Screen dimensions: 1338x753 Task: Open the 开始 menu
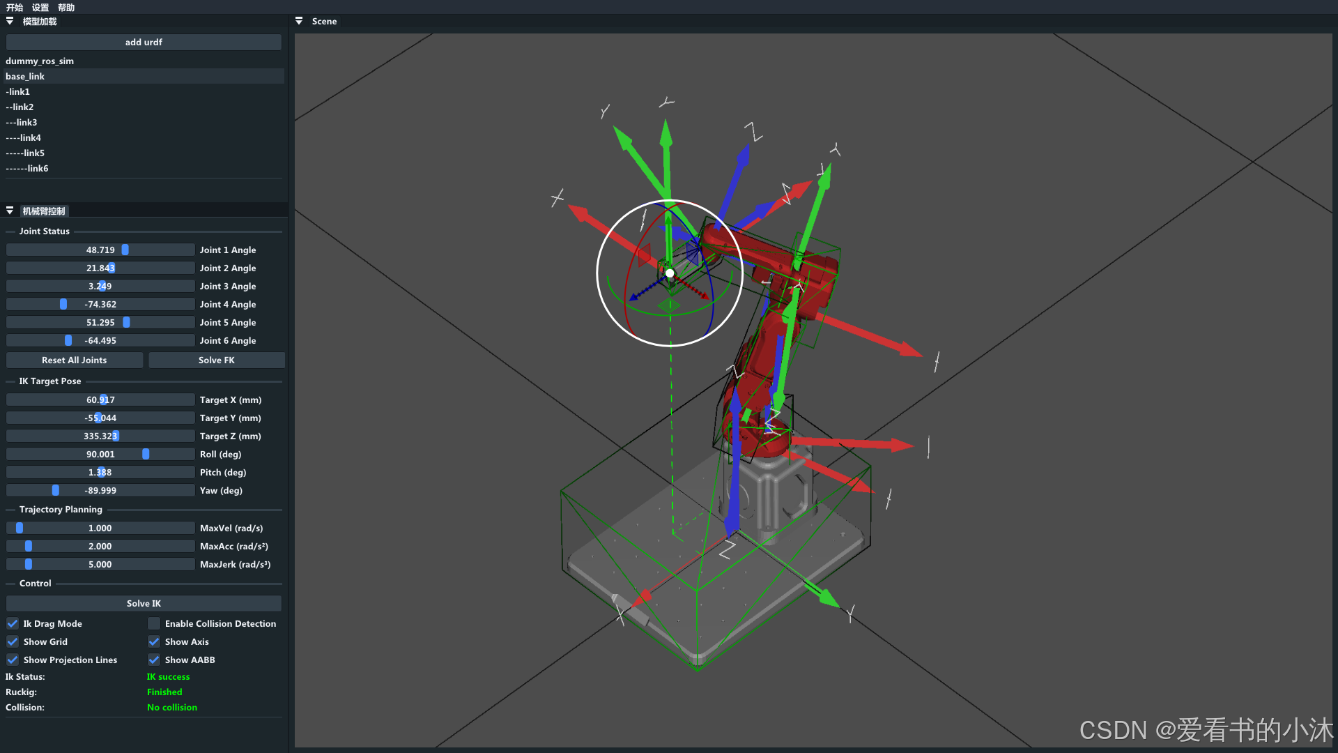coord(15,8)
